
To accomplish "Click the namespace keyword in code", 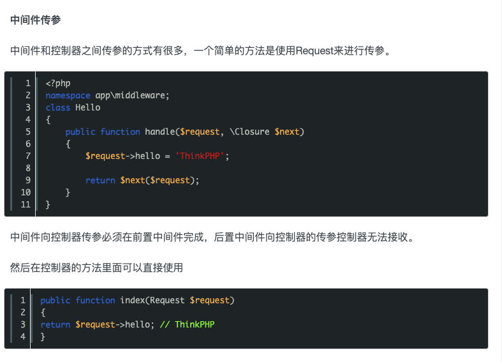I will pyautogui.click(x=68, y=96).
